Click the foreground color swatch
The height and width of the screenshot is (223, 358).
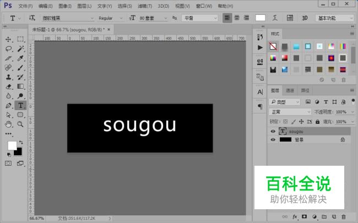click(x=12, y=145)
